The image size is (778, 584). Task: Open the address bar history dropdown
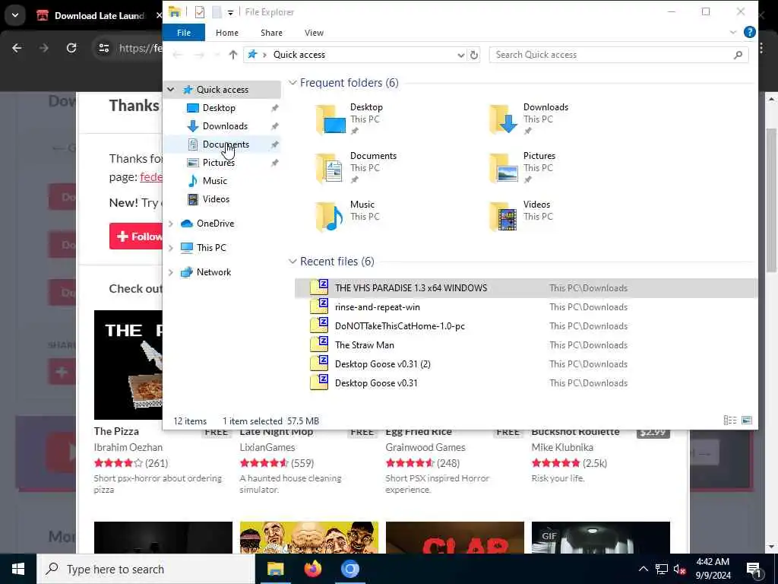click(x=461, y=55)
